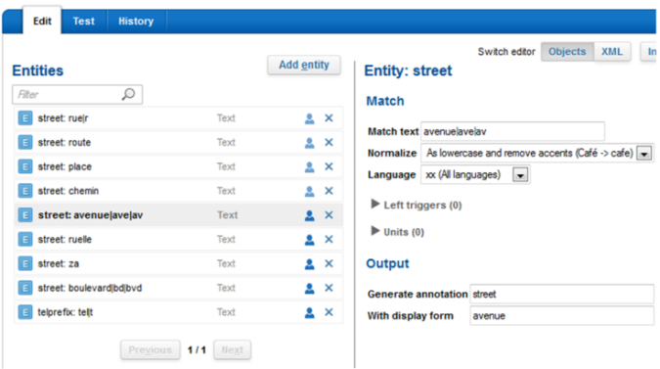Click the E icon for telprefix: tel|t
The width and height of the screenshot is (660, 369).
point(25,312)
